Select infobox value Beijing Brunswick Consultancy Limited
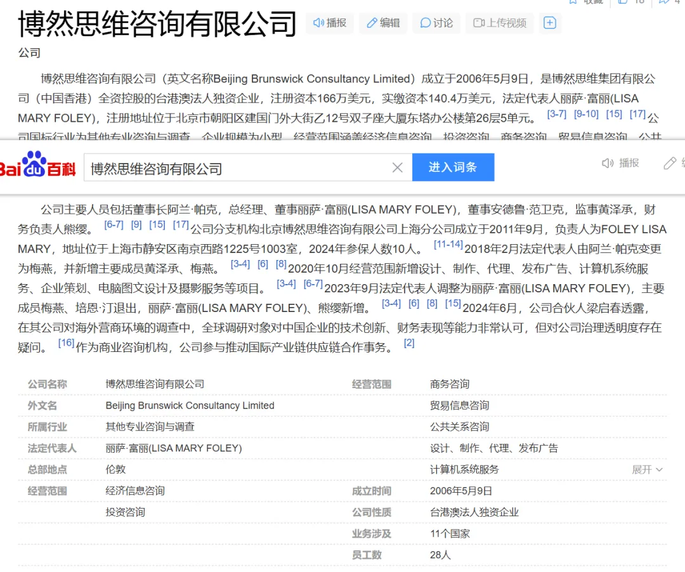 (190, 406)
